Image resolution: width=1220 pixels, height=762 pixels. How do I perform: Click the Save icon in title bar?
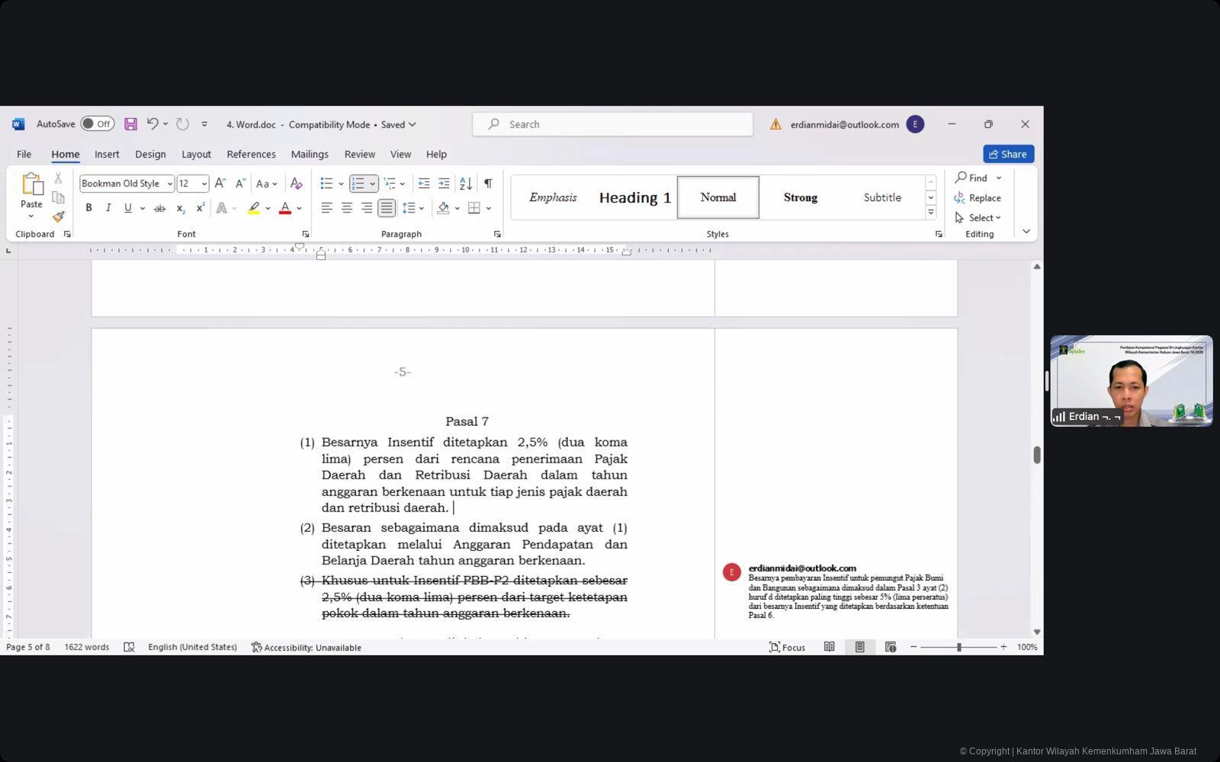click(130, 124)
